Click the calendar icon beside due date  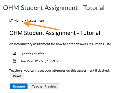[14, 61]
